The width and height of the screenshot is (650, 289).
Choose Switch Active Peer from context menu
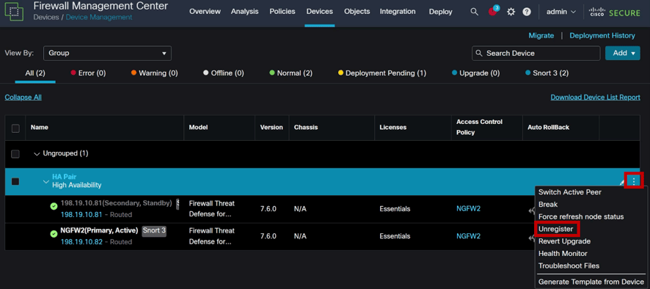click(569, 192)
